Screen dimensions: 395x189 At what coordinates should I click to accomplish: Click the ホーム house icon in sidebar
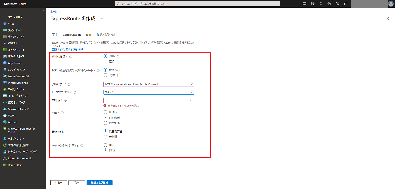5,24
